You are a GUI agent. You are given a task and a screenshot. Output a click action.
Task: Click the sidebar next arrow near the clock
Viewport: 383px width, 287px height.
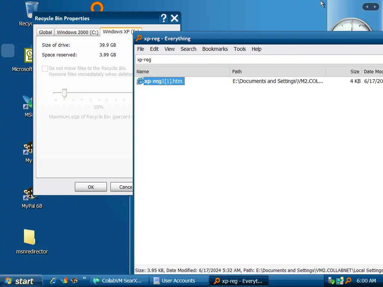(375, 7)
